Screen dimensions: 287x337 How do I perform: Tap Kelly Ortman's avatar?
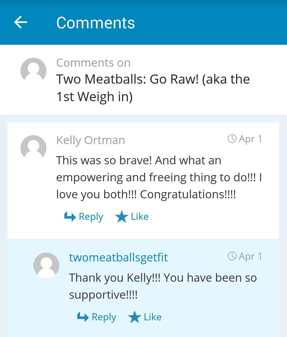pyautogui.click(x=33, y=148)
